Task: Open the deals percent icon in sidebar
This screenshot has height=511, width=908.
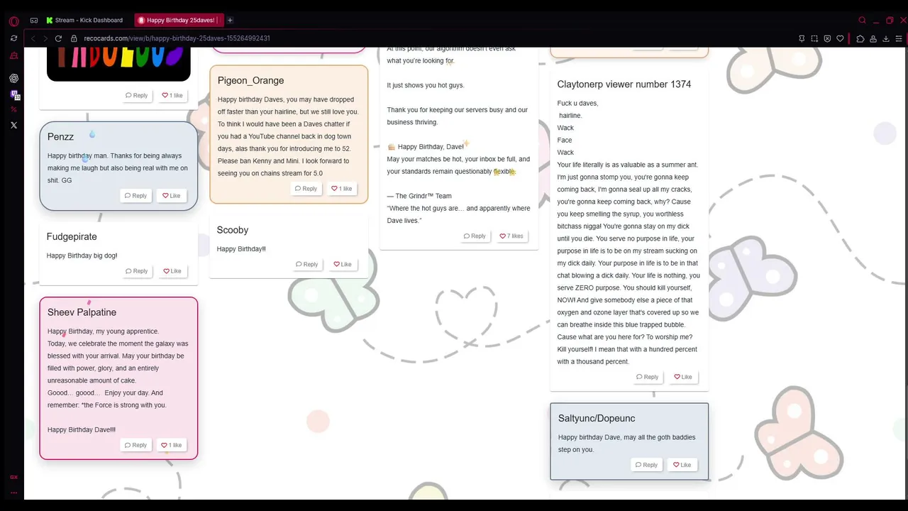Action: coord(13,109)
